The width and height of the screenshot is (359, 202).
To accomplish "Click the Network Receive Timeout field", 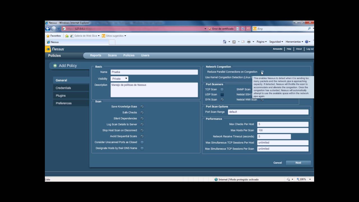I will (274, 137).
